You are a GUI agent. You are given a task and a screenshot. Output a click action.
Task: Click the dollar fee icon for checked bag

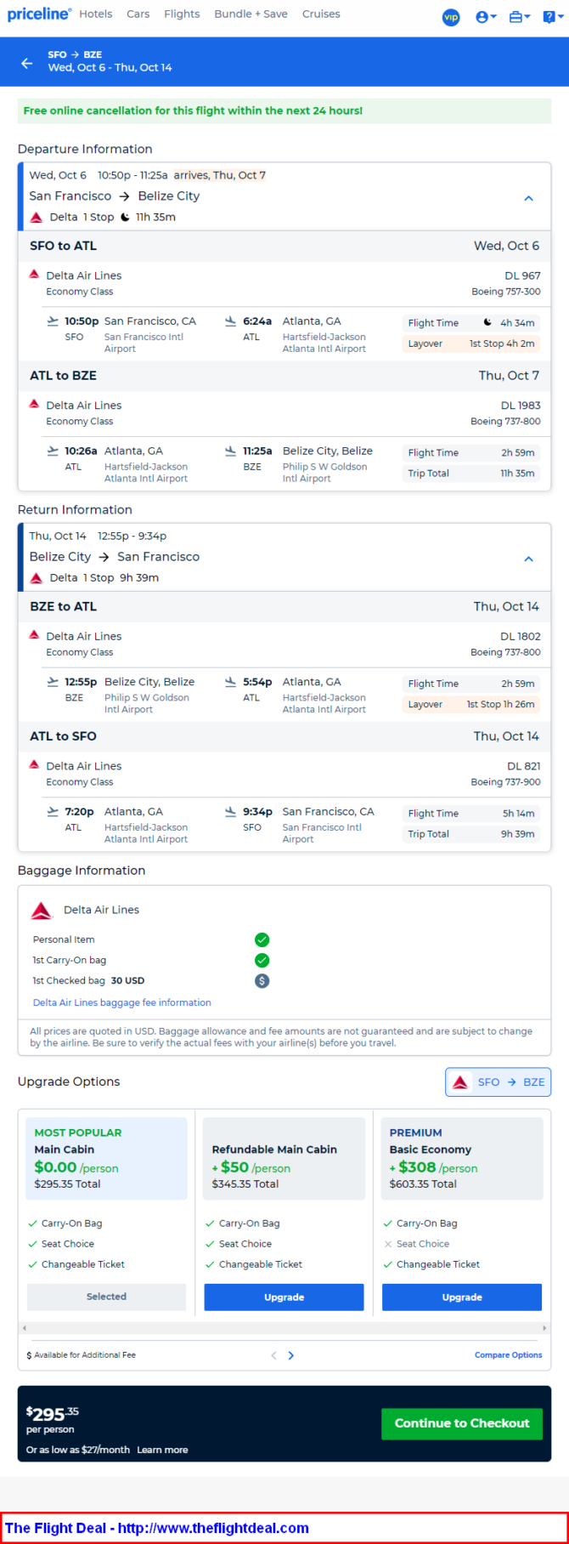(x=262, y=980)
